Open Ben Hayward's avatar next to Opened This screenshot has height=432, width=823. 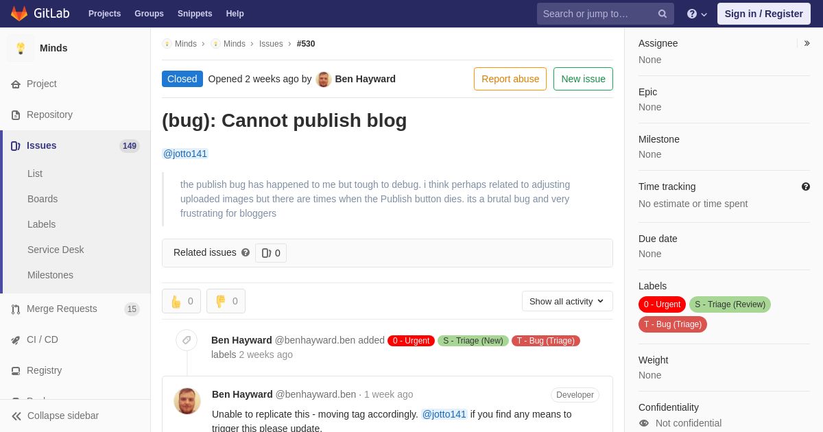(x=324, y=79)
